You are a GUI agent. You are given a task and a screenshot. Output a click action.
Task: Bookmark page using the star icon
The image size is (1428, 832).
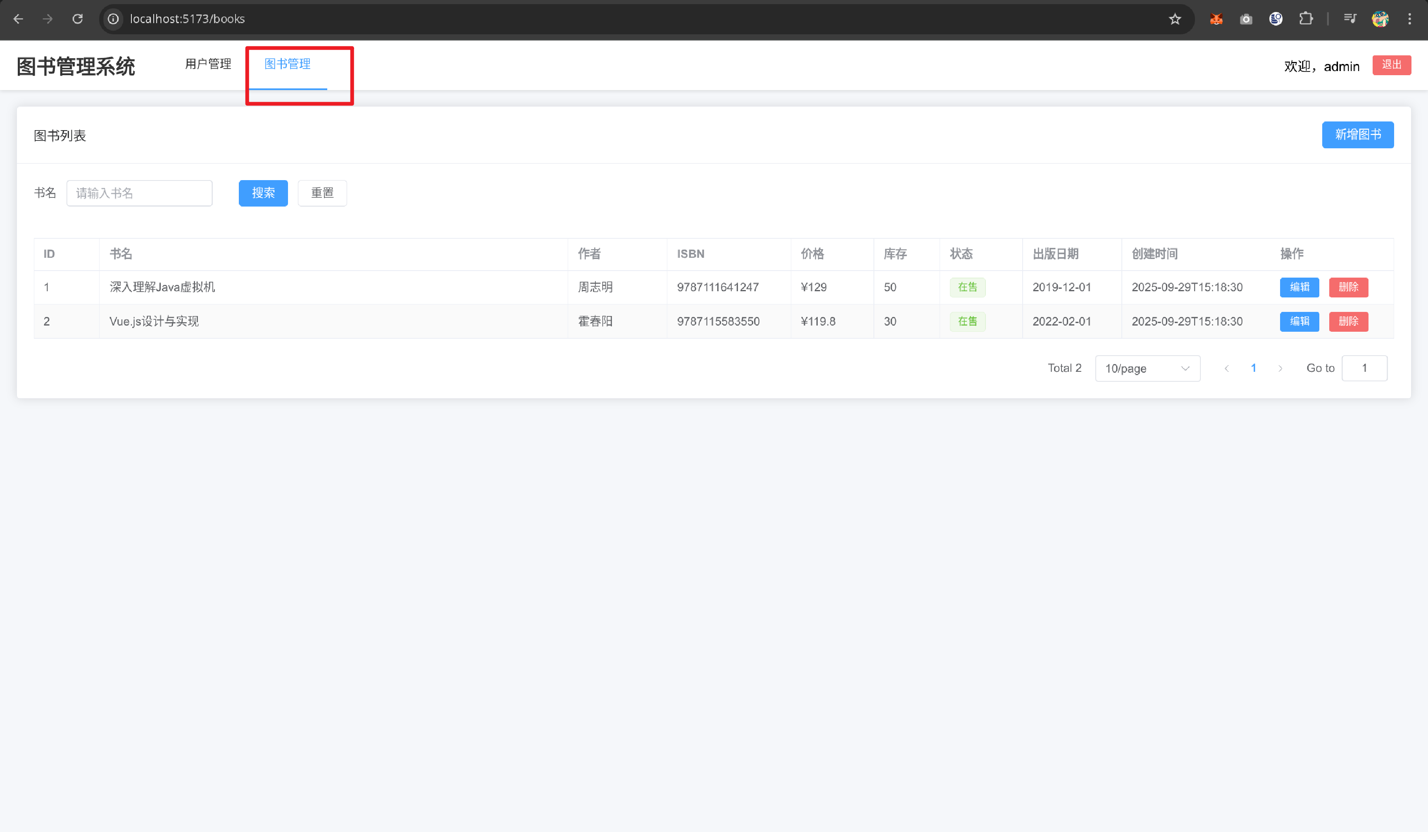click(1175, 19)
